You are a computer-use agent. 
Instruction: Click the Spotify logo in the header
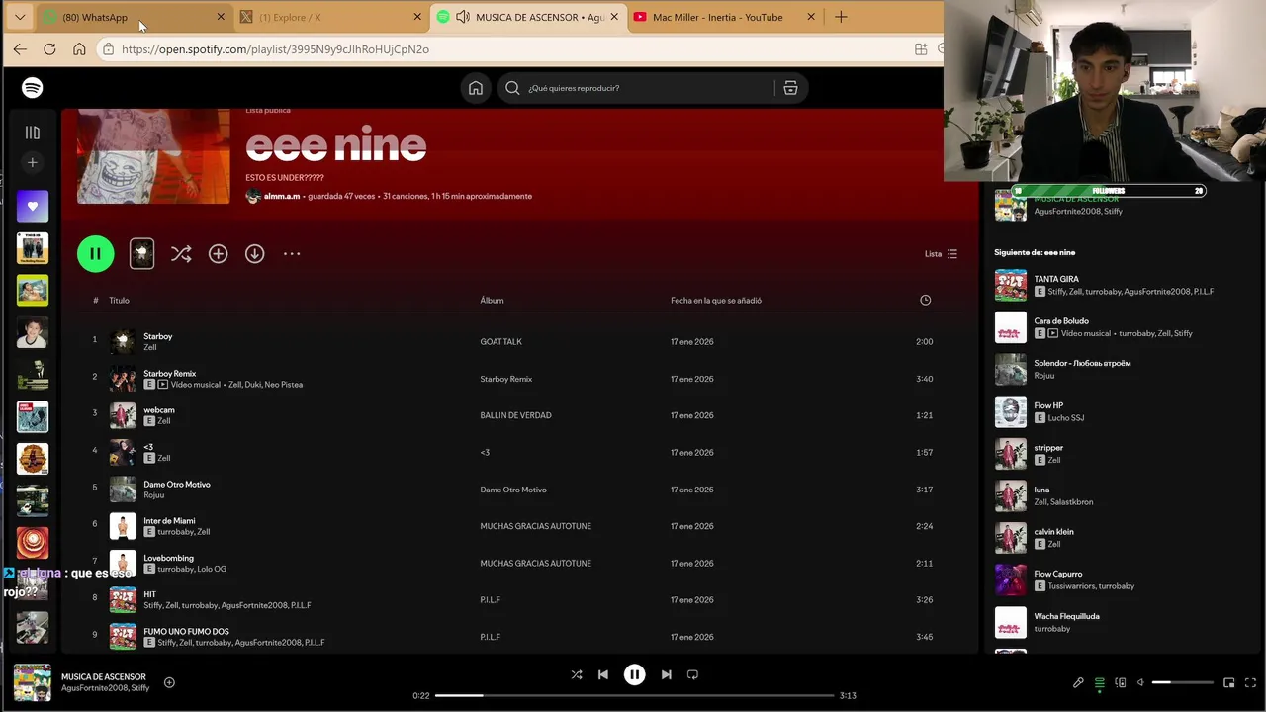click(x=33, y=88)
